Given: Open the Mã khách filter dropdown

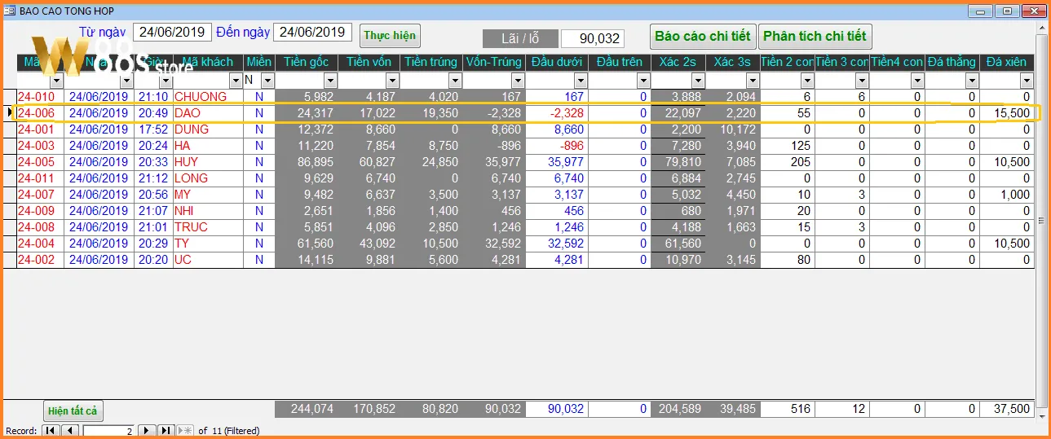Looking at the screenshot, I should (x=236, y=81).
